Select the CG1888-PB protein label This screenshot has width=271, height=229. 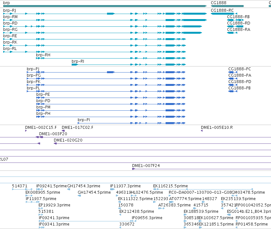(239, 88)
